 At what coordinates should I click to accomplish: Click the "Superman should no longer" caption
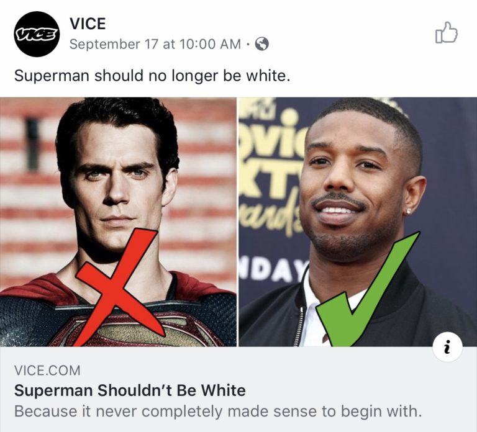(x=152, y=76)
